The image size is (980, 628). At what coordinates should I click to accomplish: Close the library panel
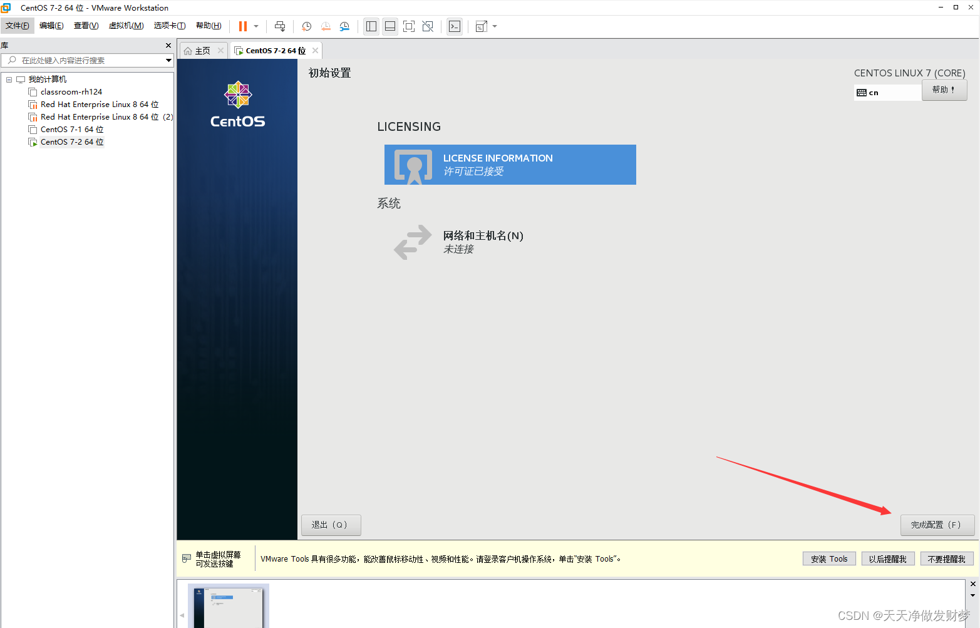click(x=168, y=46)
